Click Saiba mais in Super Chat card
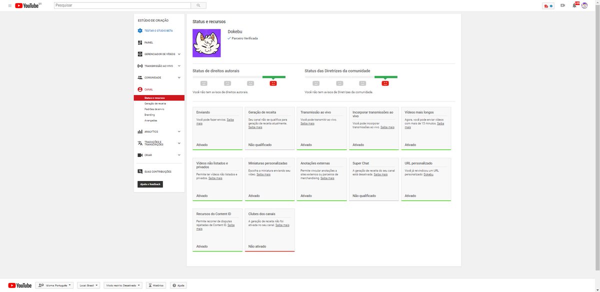The height and width of the screenshot is (292, 600). [x=380, y=174]
